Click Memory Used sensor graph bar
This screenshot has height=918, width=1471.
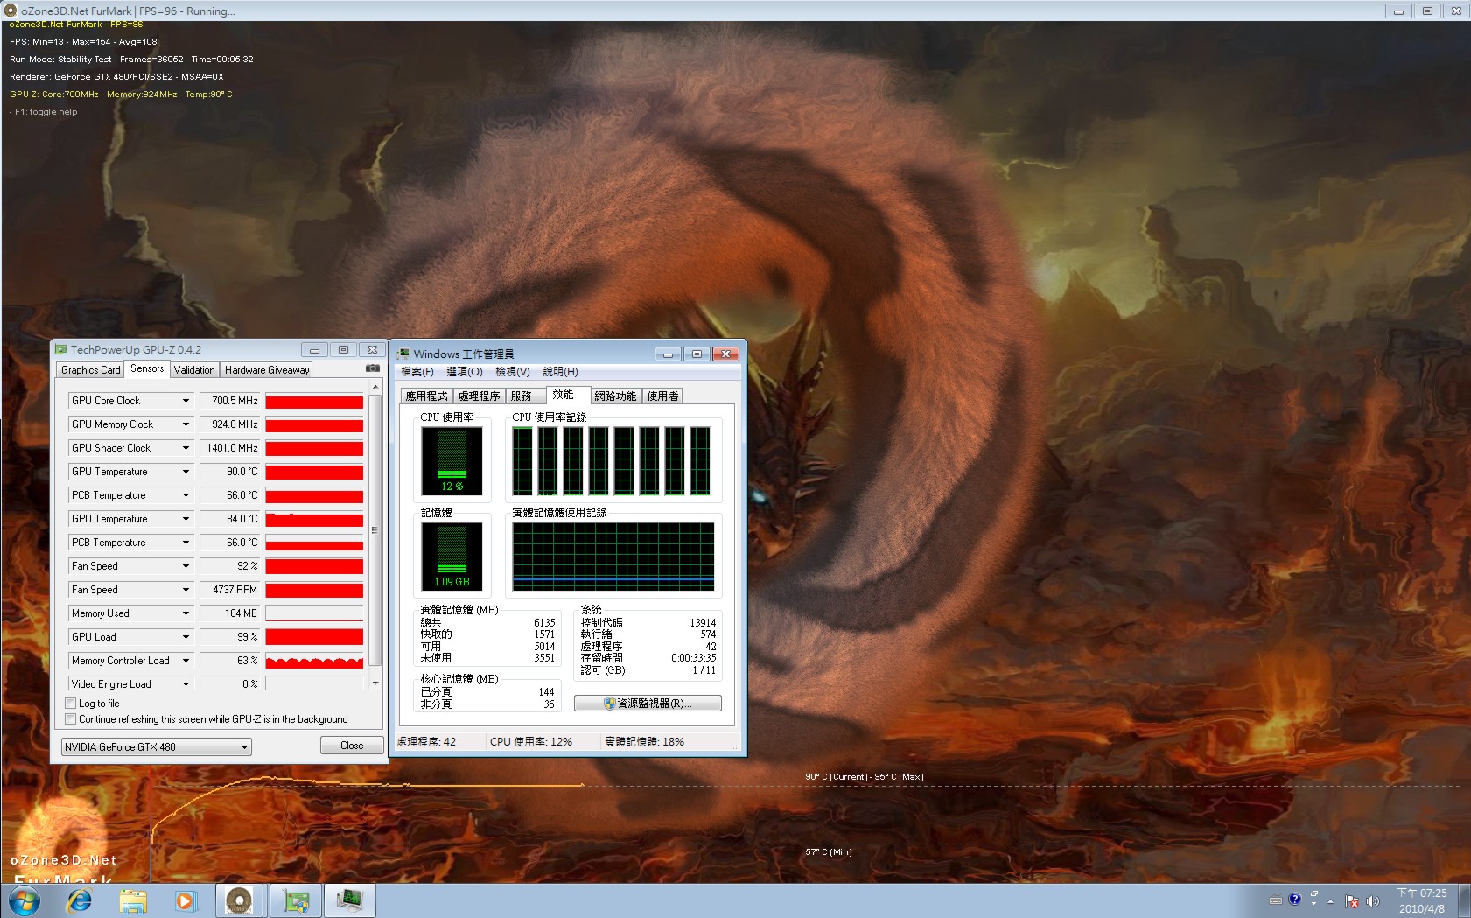tap(314, 613)
